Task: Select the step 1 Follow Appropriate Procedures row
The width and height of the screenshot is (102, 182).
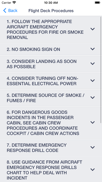Action: coord(50,30)
